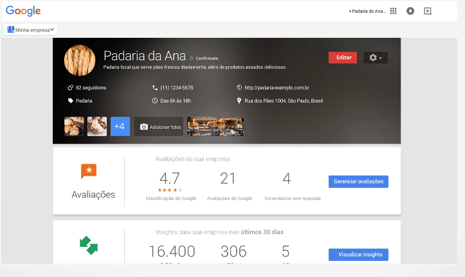Click Gerenciar avaliações button

click(x=358, y=181)
